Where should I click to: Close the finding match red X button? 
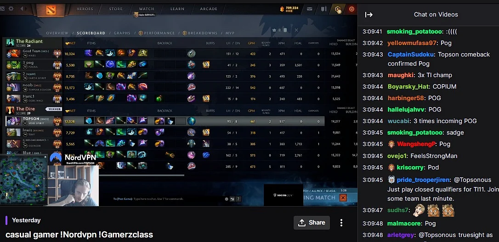coord(343,198)
